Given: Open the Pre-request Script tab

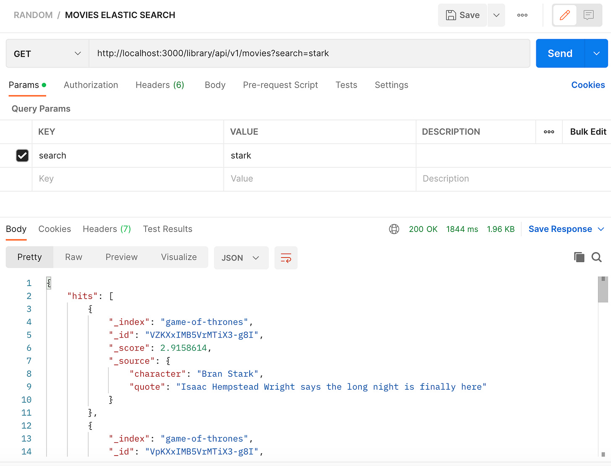Looking at the screenshot, I should click(280, 85).
